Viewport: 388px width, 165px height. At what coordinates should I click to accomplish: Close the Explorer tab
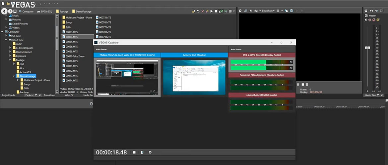point(40,95)
